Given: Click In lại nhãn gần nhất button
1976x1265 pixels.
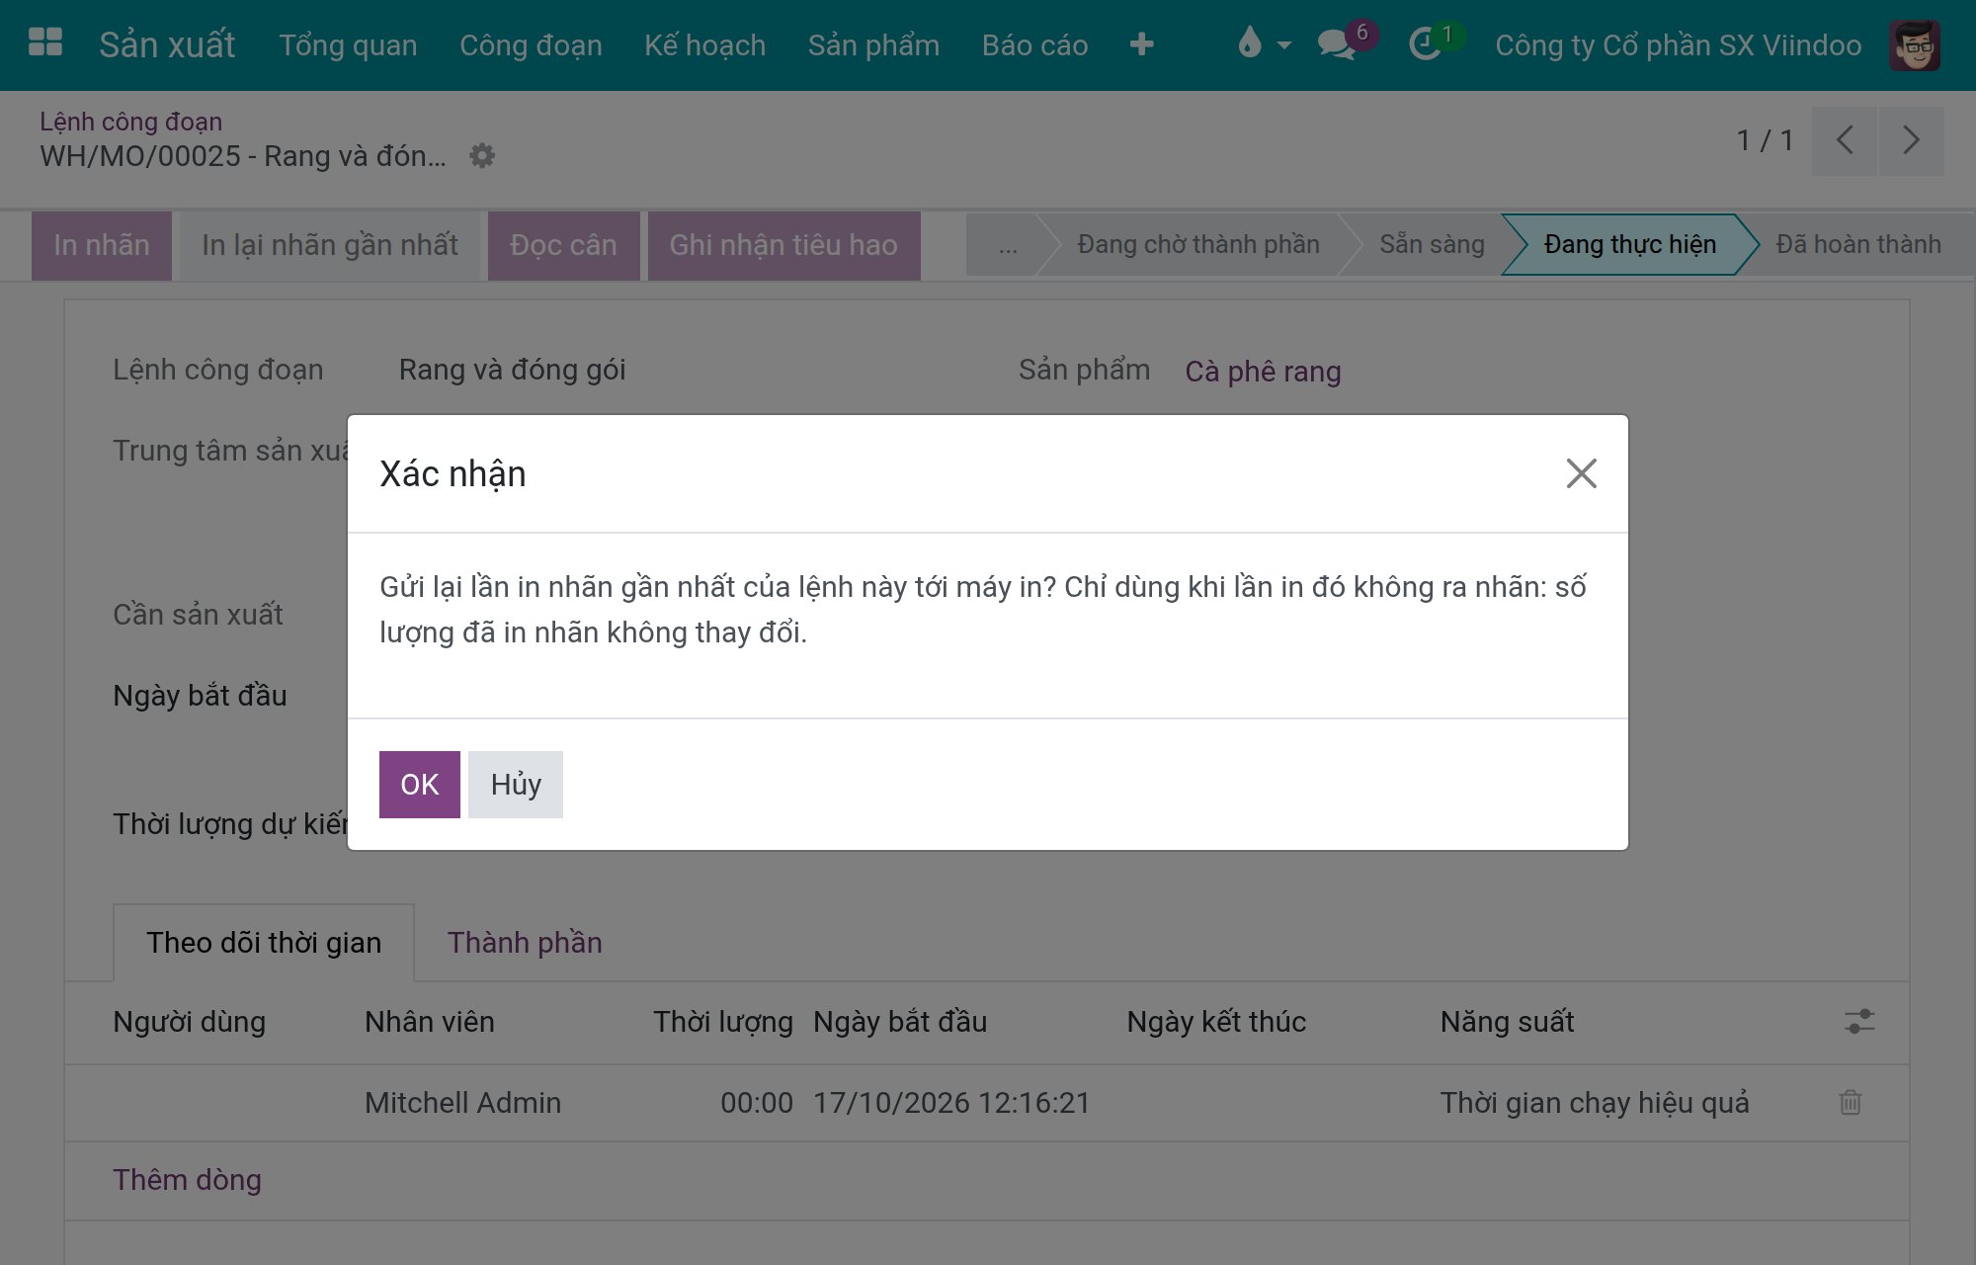Looking at the screenshot, I should 330,245.
